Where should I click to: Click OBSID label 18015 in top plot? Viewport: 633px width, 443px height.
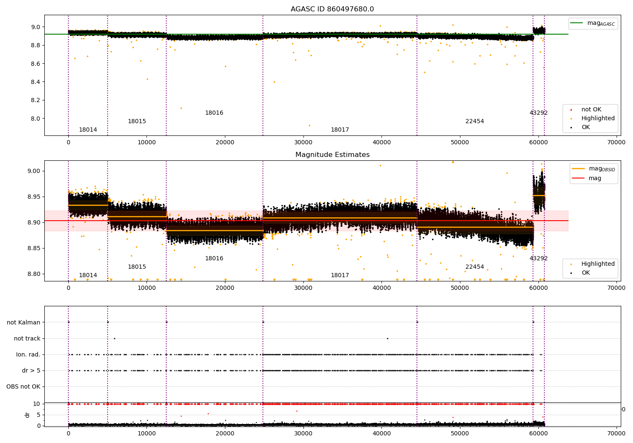click(137, 122)
